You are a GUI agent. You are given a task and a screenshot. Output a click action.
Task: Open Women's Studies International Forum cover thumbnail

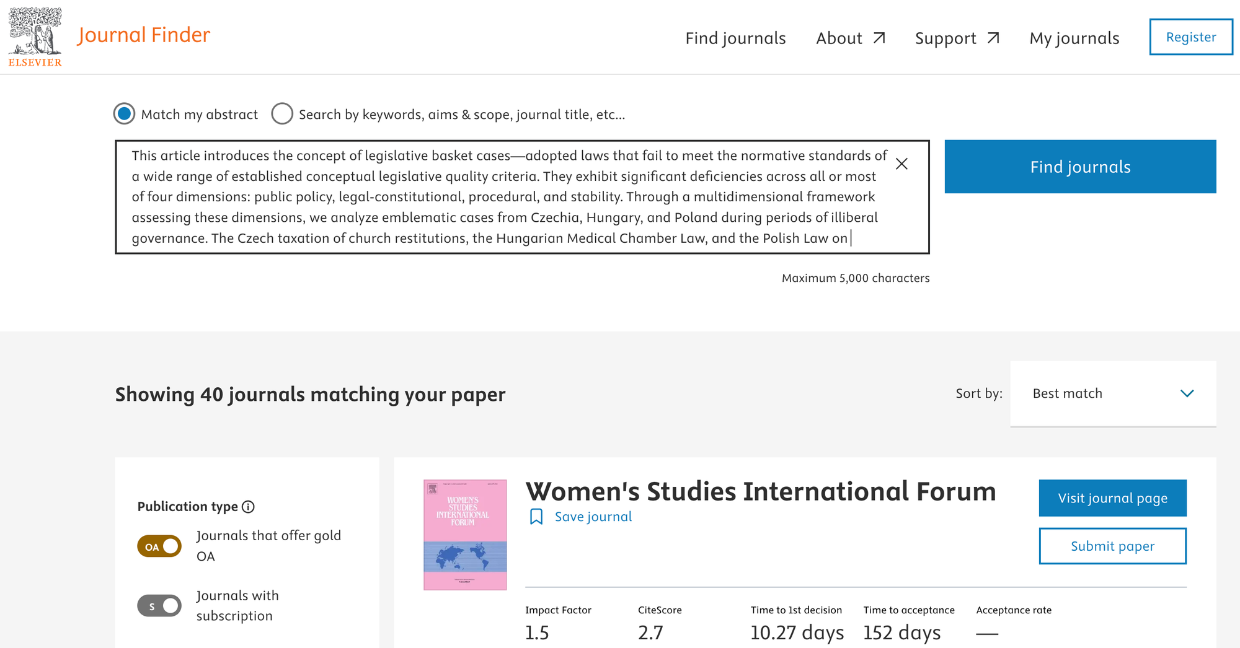[465, 535]
